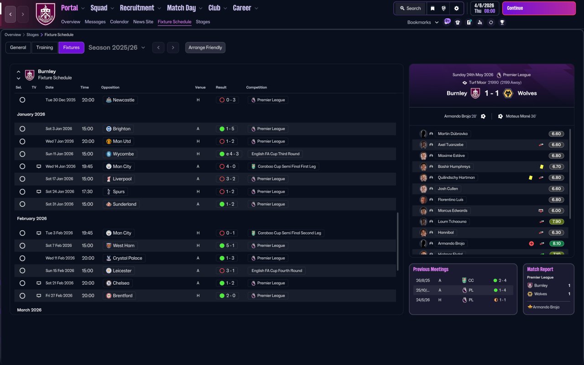Open the date and time display 4/6/2026
This screenshot has width=584, height=365.
pyautogui.click(x=484, y=8)
